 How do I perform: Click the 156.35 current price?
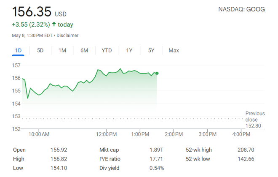(32, 12)
